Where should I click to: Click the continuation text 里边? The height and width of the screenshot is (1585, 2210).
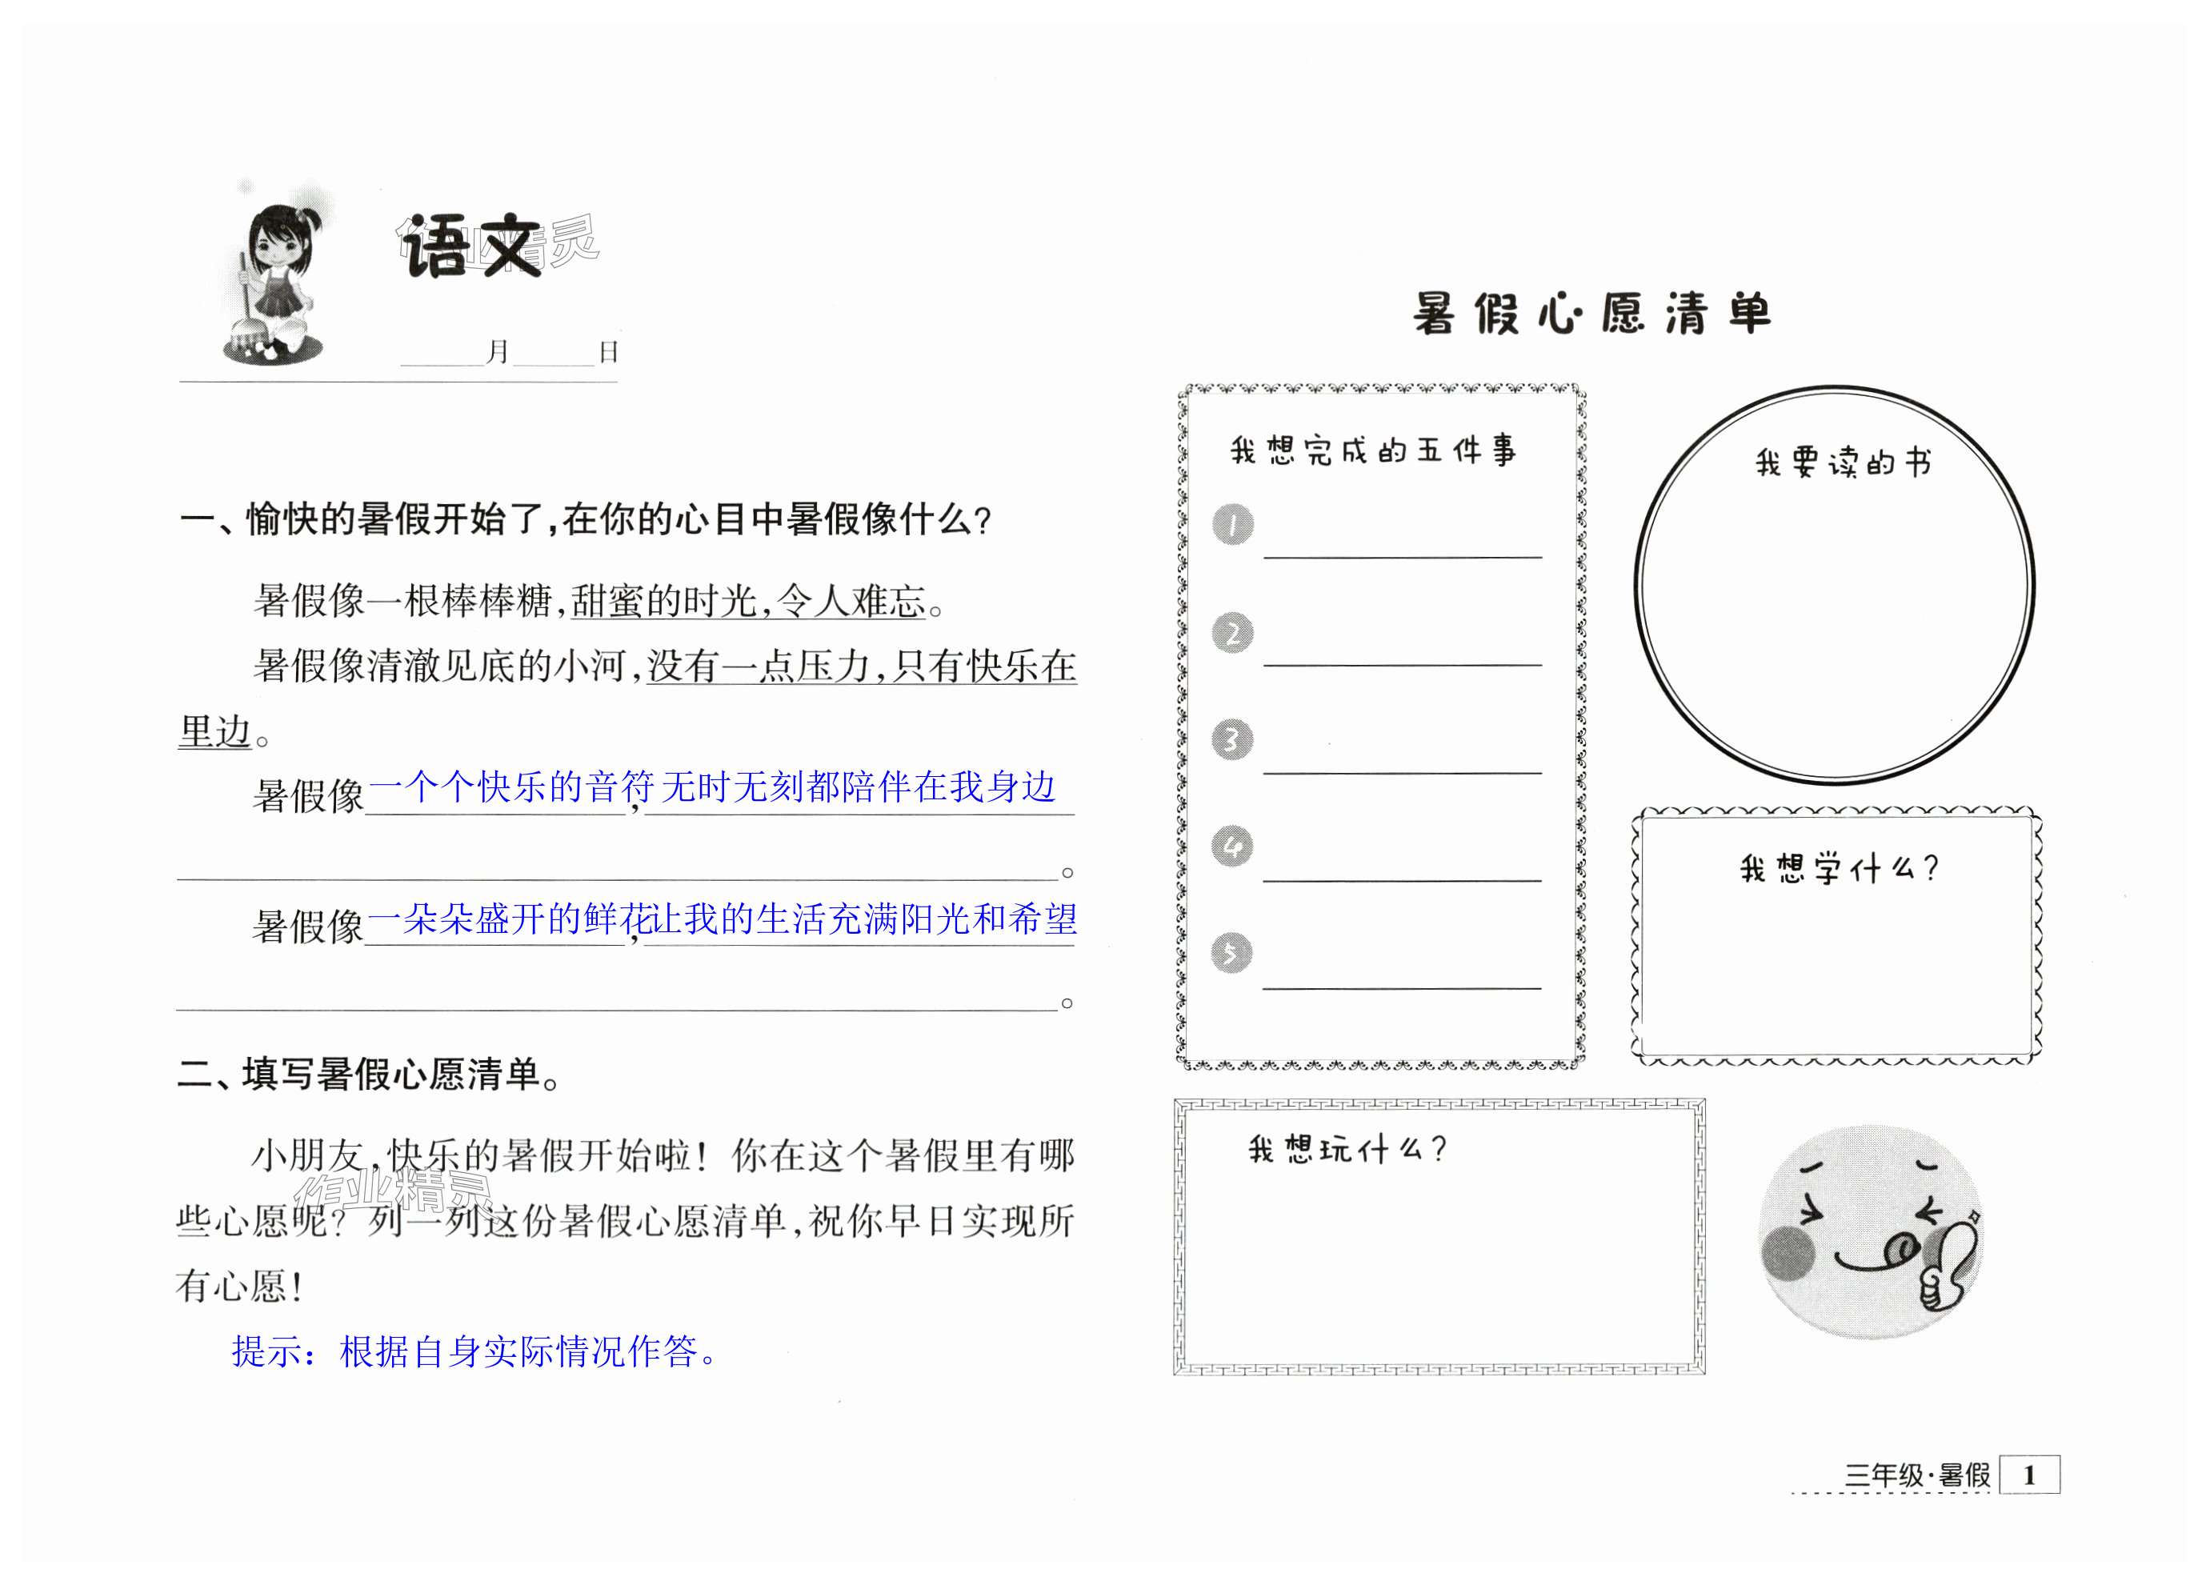[215, 730]
